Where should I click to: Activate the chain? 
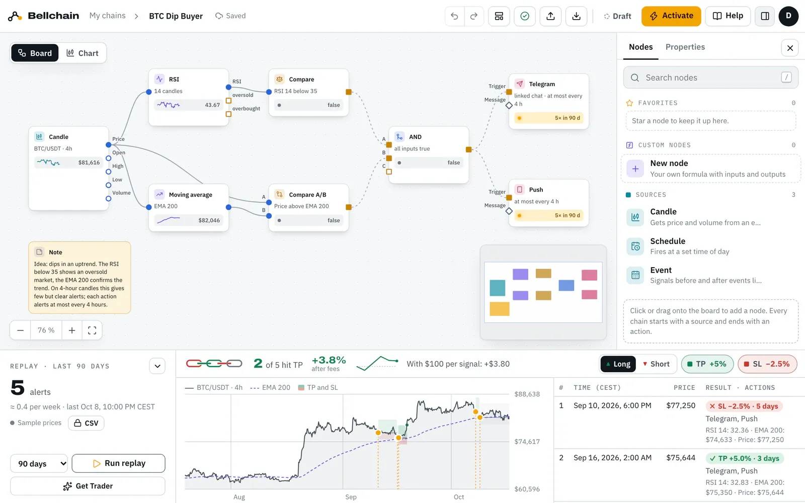[x=671, y=16]
